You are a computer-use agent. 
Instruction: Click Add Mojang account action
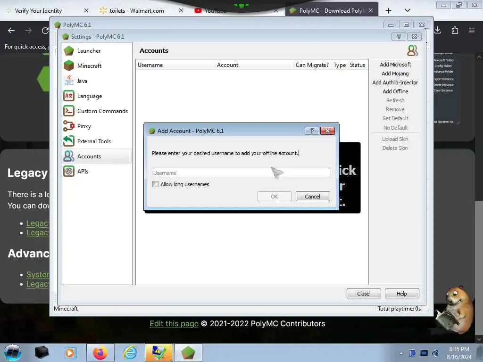point(395,74)
